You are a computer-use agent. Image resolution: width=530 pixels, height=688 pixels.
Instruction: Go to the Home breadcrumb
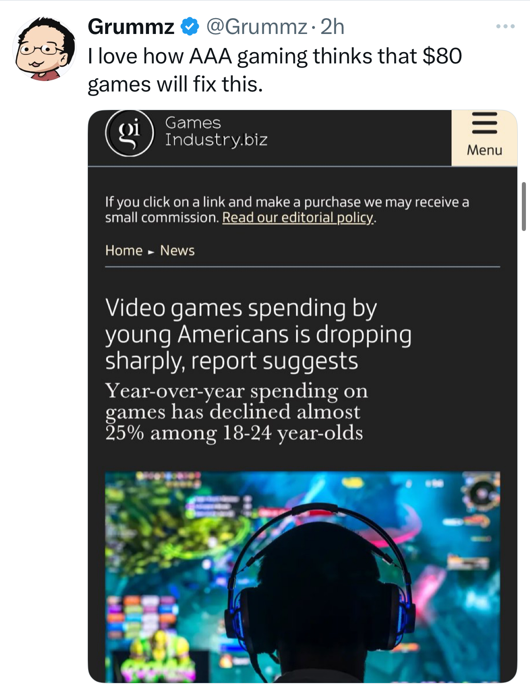pos(124,250)
